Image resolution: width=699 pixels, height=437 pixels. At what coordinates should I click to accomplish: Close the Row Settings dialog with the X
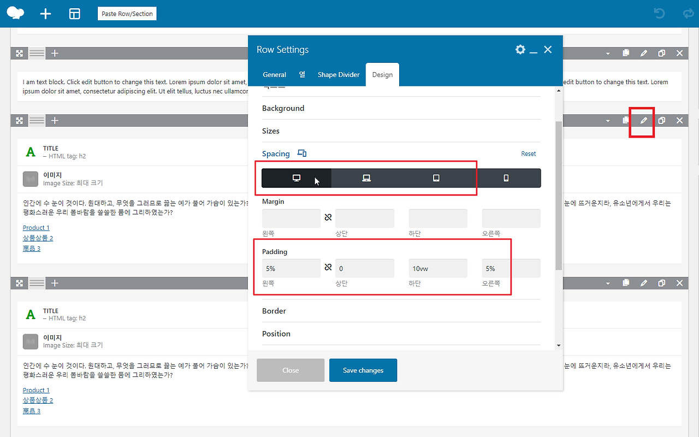[548, 50]
